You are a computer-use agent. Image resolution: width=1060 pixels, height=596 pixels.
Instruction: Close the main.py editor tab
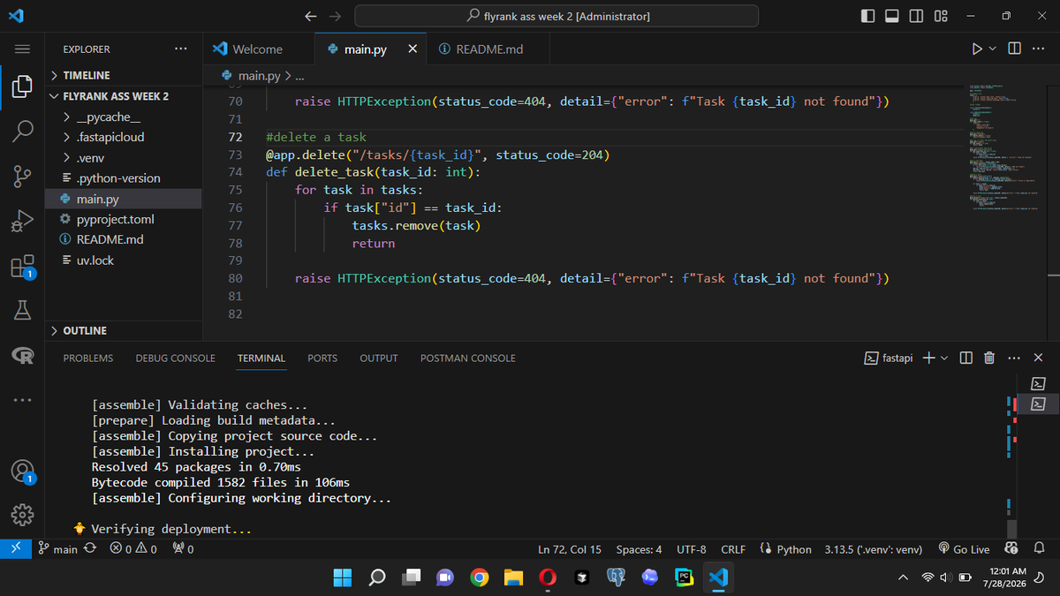[413, 49]
